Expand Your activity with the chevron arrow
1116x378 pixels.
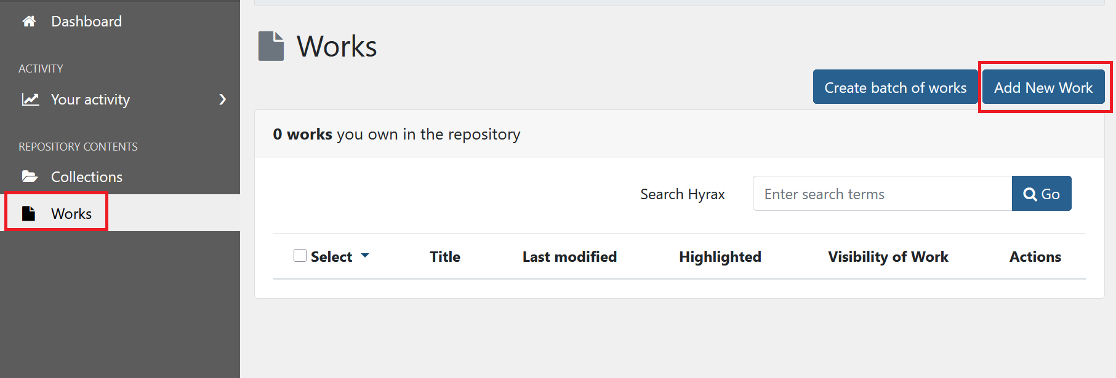pos(223,100)
